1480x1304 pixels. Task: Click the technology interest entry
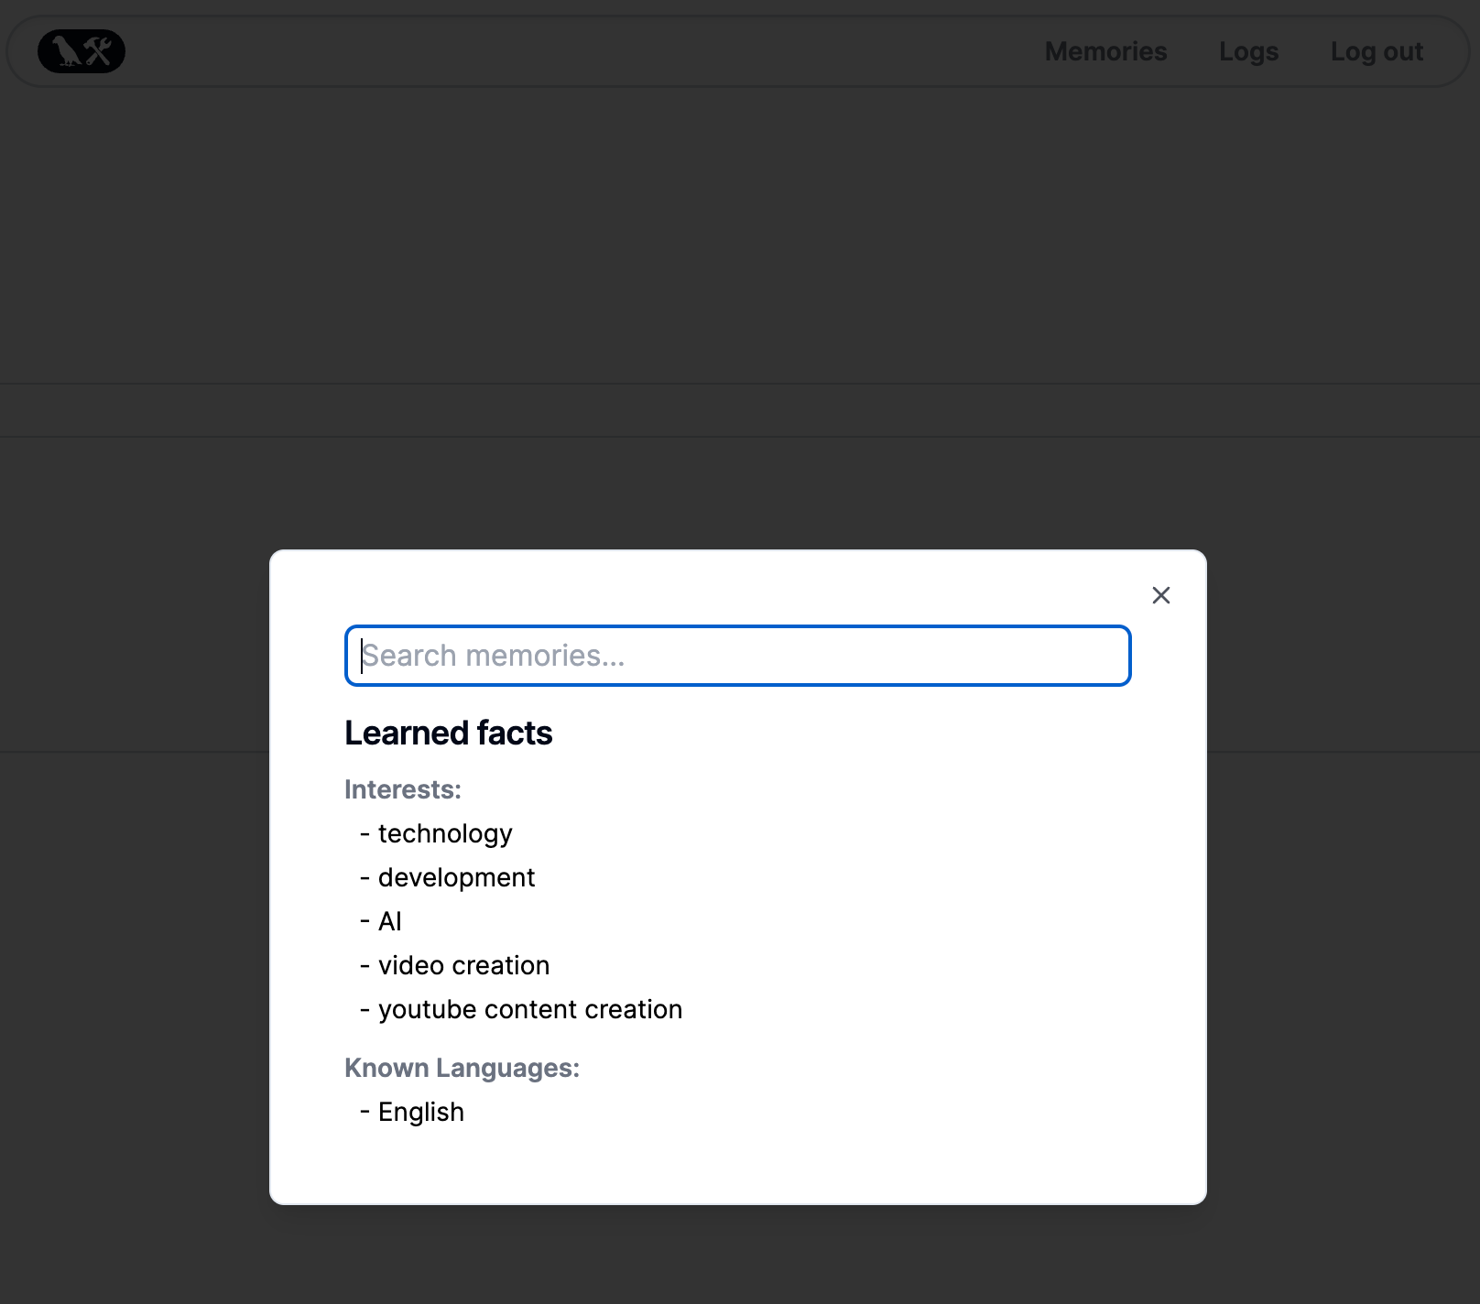pos(445,834)
